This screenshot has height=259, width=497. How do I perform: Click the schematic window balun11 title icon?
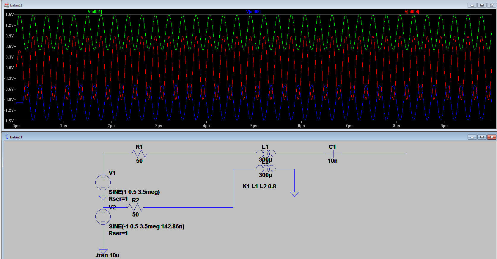[7, 137]
